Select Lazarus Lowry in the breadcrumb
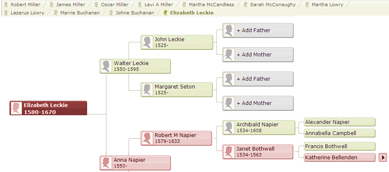Screen dimensions: 389x172 click(28, 13)
